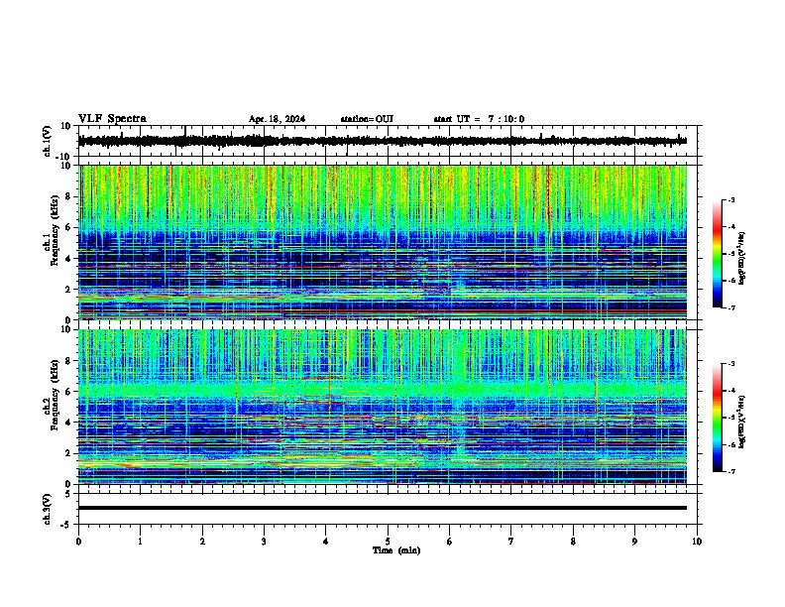Image resolution: width=785 pixels, height=607 pixels.
Task: Click the "5" tick on the Time axis
Action: [x=388, y=542]
